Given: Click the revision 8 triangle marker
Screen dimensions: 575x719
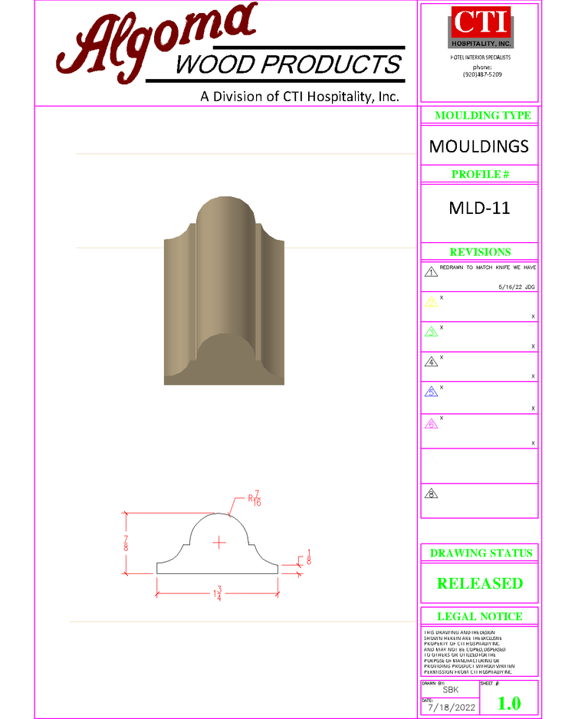Looking at the screenshot, I should 431,494.
